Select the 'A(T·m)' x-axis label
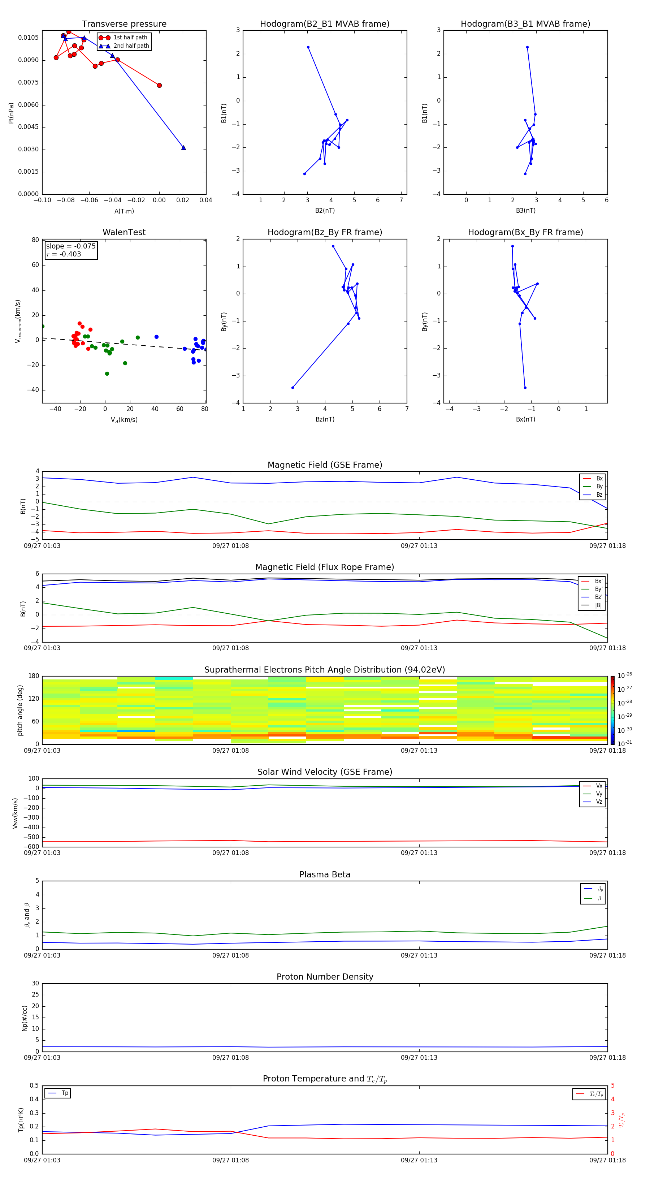 coord(124,211)
